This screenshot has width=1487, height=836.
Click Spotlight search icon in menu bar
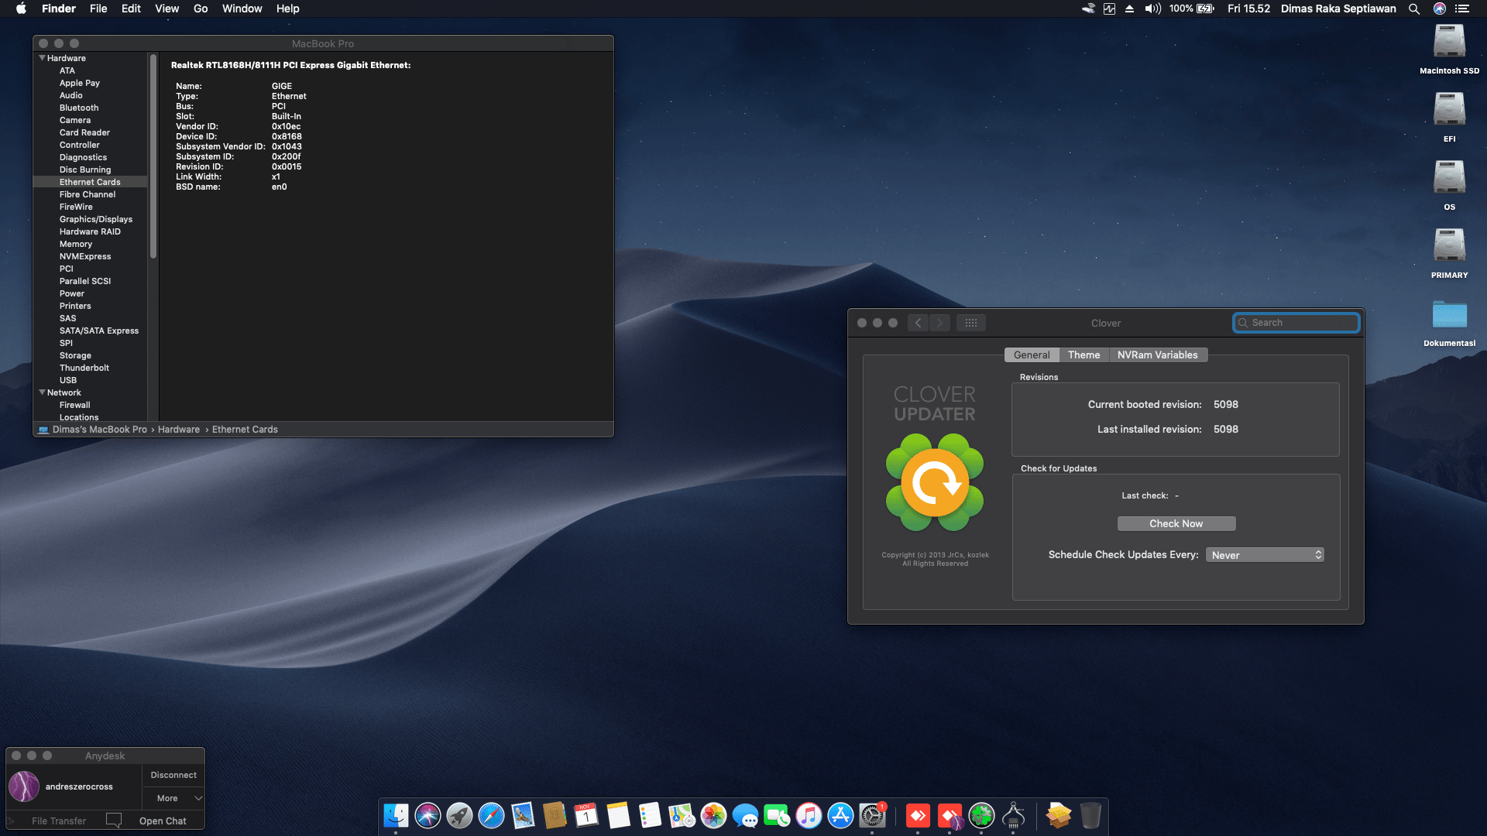pos(1414,9)
